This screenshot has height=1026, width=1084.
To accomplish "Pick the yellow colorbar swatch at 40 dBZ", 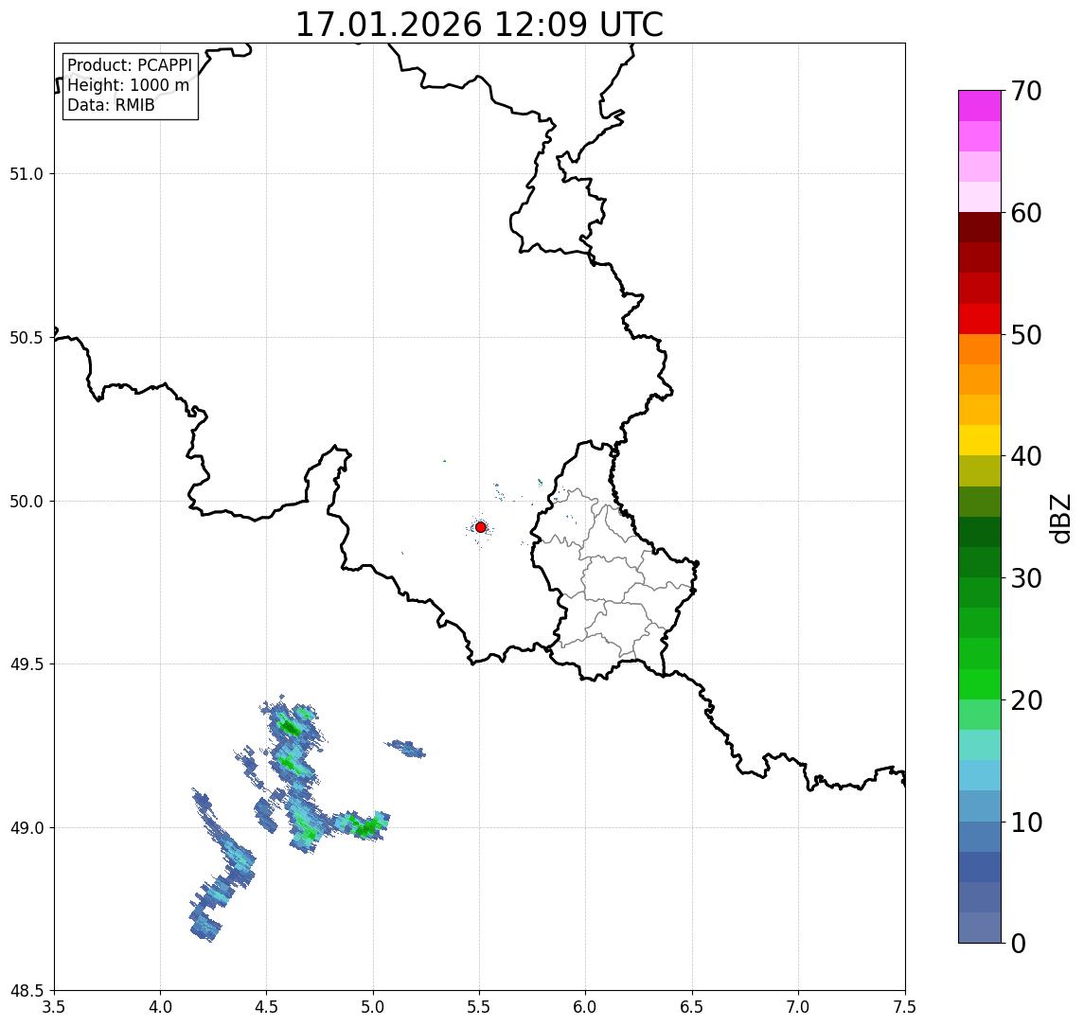I will pos(980,441).
